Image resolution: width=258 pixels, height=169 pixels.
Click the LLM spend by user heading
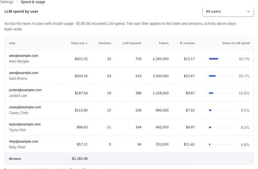click(x=21, y=11)
